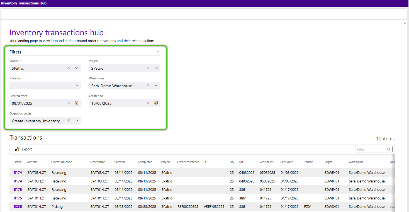Image resolution: width=409 pixels, height=212 pixels.
Task: Clear the Operation codes selection
Action: point(69,121)
